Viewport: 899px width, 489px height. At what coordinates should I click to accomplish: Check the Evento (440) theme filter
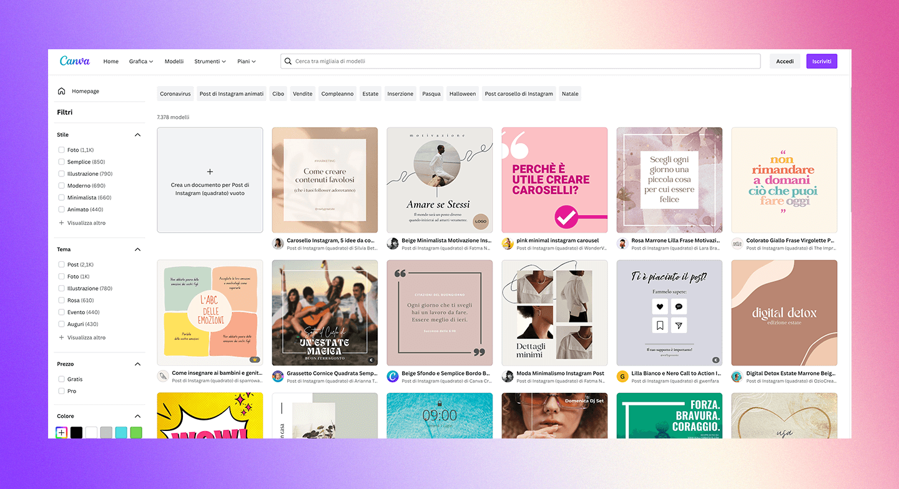pos(61,312)
